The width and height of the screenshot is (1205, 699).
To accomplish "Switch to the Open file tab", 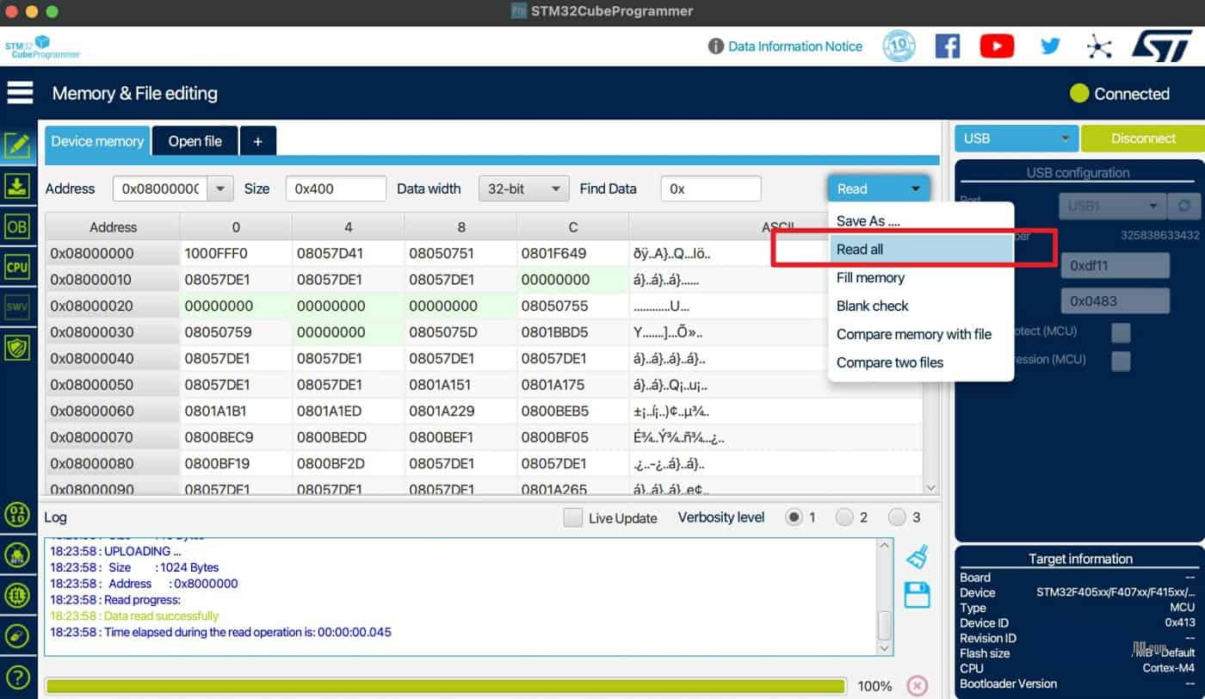I will pos(195,141).
